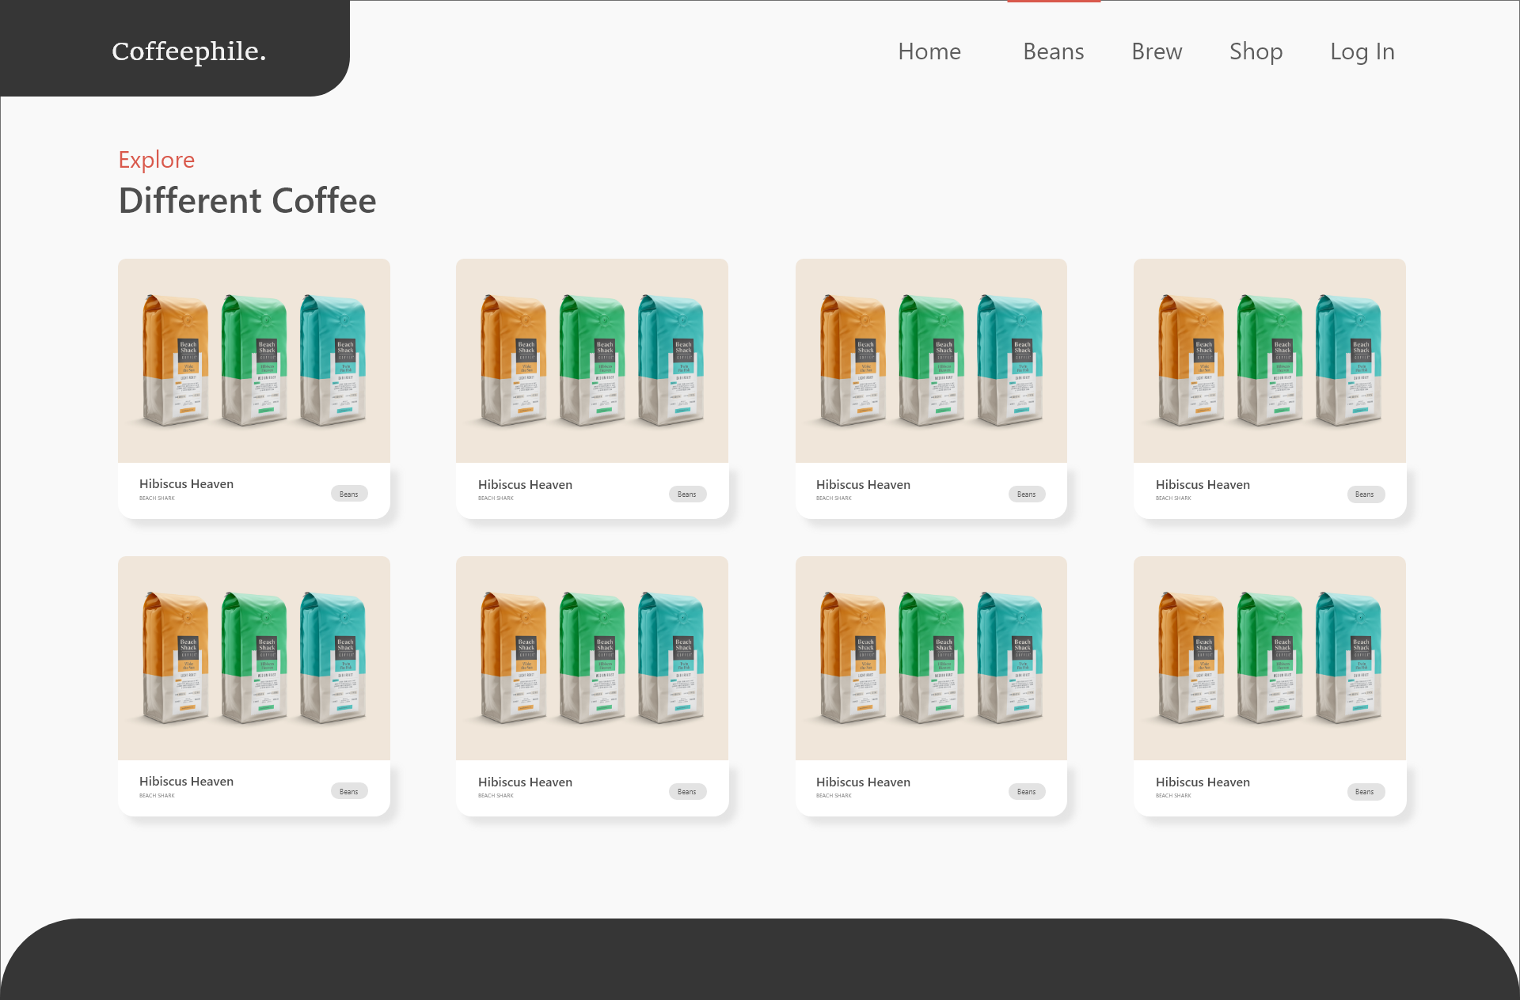The image size is (1520, 1000).
Task: Open second row, third product image
Action: coord(931,658)
